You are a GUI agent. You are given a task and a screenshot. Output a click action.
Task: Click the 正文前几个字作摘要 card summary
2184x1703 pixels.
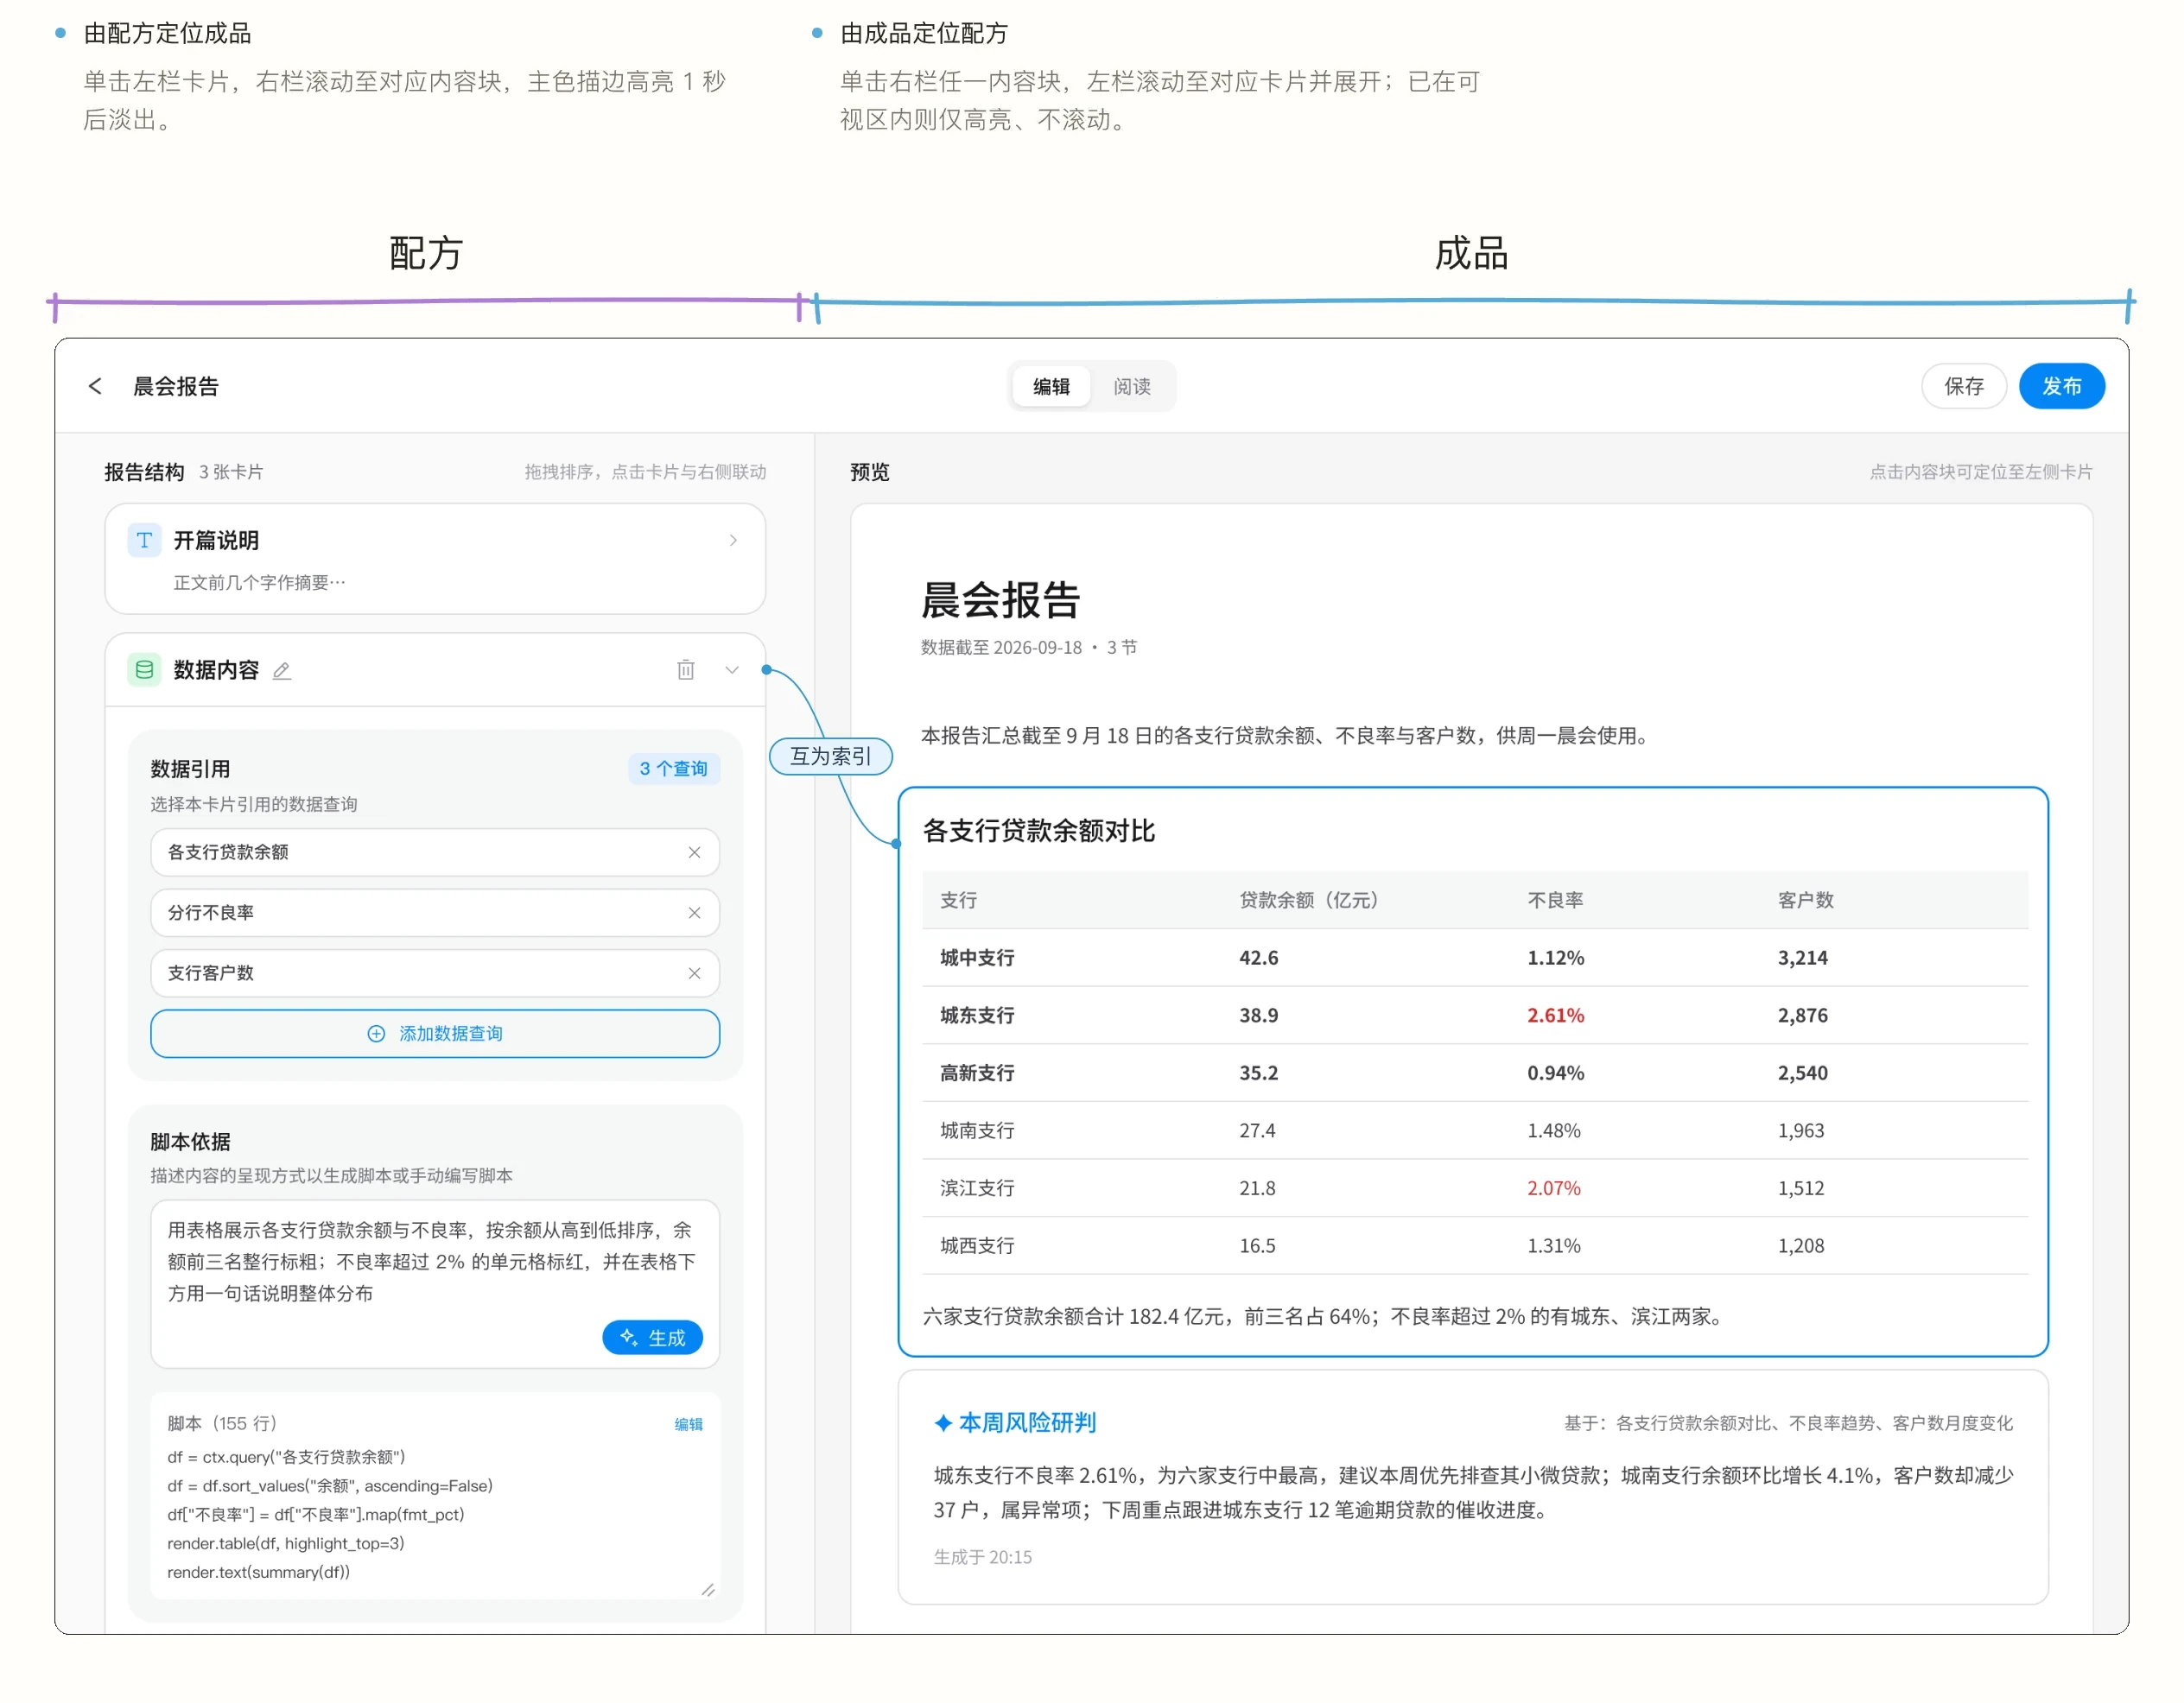point(259,583)
